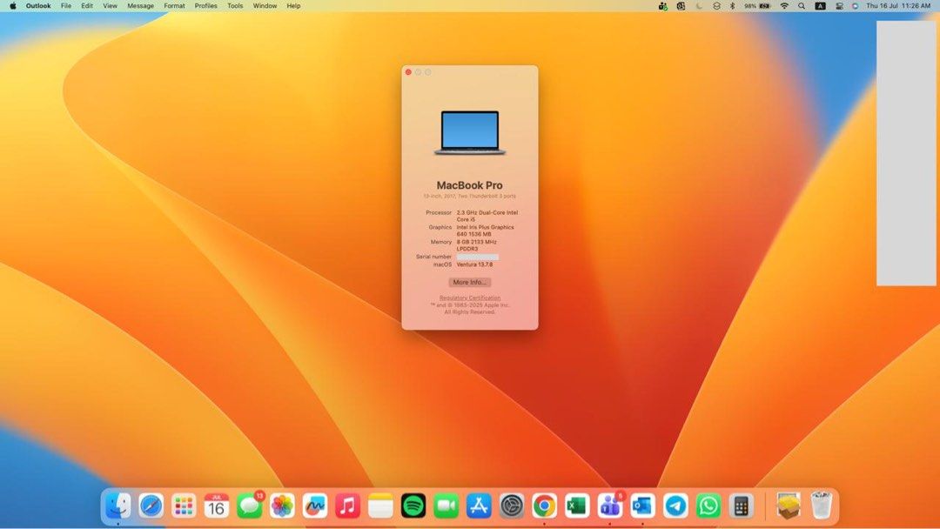Open FaceTime from the Dock
940x529 pixels.
tap(446, 506)
